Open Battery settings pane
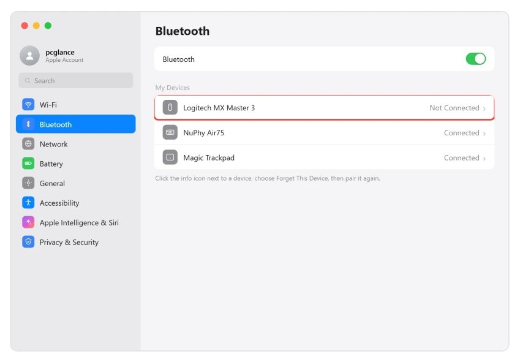This screenshot has width=520, height=362. (x=75, y=164)
